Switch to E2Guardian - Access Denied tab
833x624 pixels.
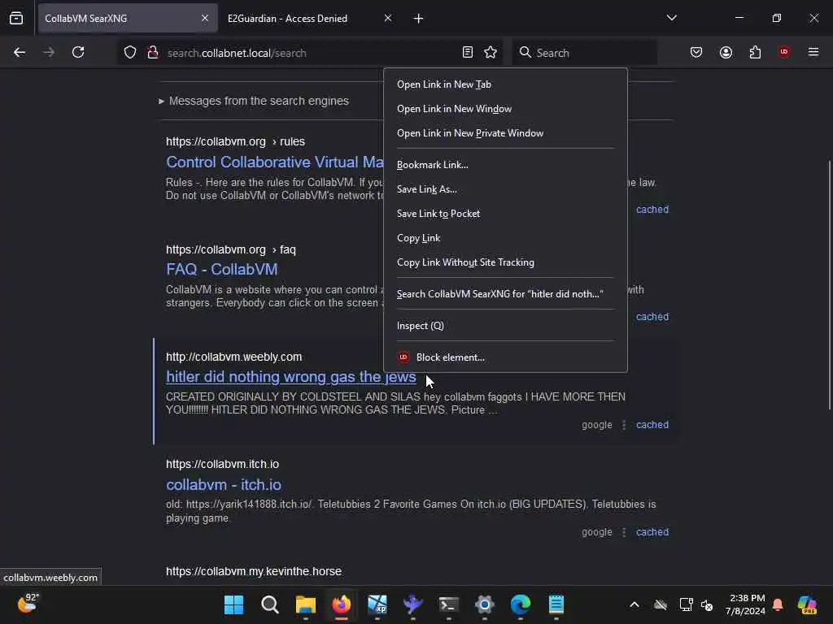pyautogui.click(x=309, y=18)
